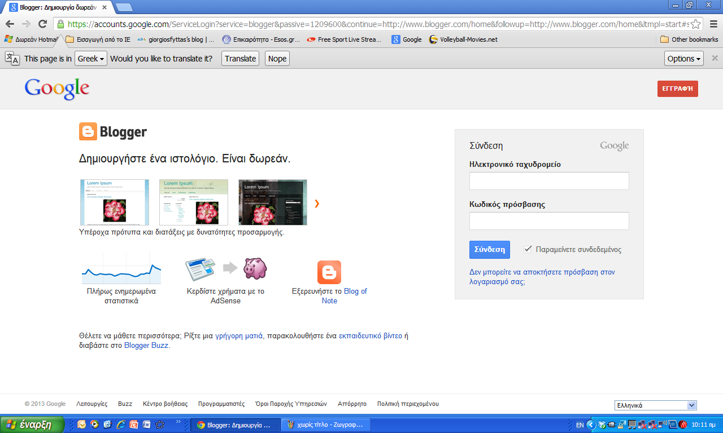Click the Translate button
The image size is (723, 433).
pos(241,59)
